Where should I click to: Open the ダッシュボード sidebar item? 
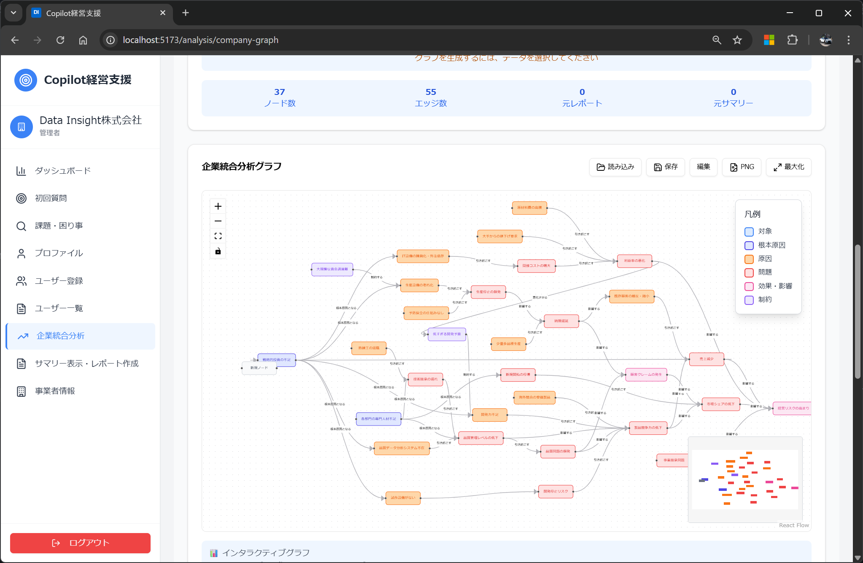(62, 171)
